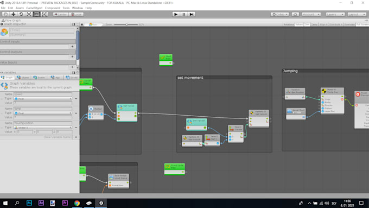Toggle Carry option in graph toolbar
369x208 pixels.
(314, 24)
